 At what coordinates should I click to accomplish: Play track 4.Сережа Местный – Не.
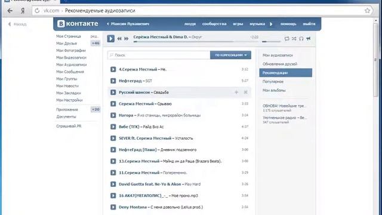click(113, 69)
